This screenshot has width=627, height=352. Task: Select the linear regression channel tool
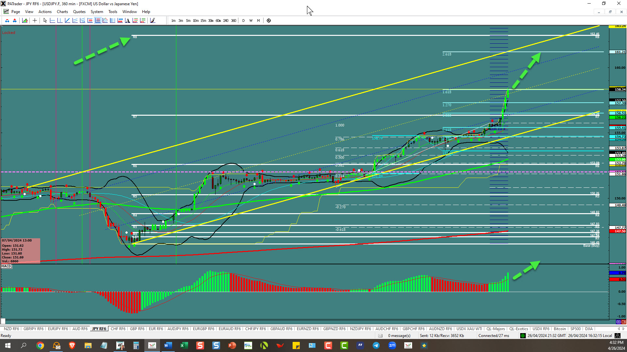(82, 21)
